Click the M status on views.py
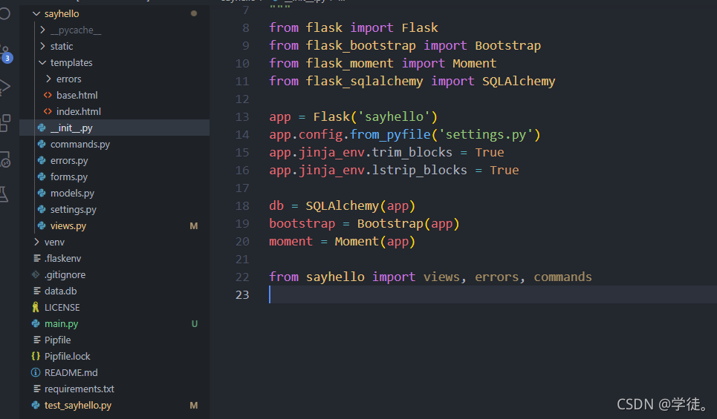717x419 pixels. [x=194, y=226]
